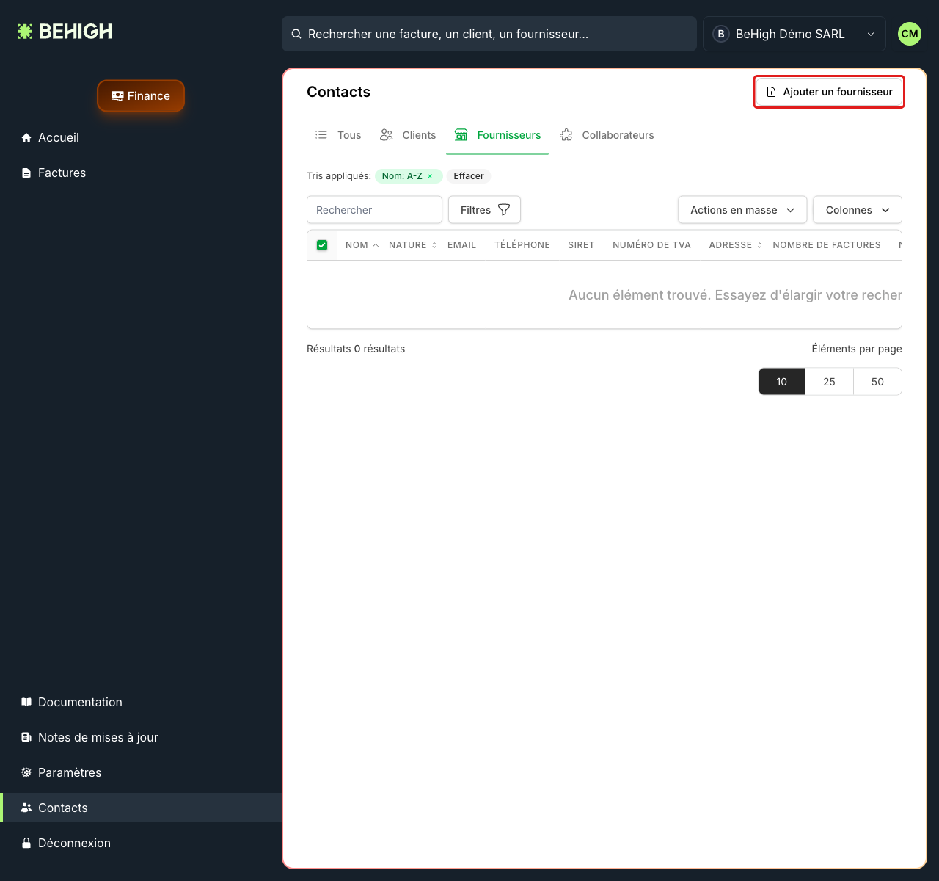Viewport: 939px width, 881px height.
Task: Click the Contacts people icon
Action: coord(26,808)
